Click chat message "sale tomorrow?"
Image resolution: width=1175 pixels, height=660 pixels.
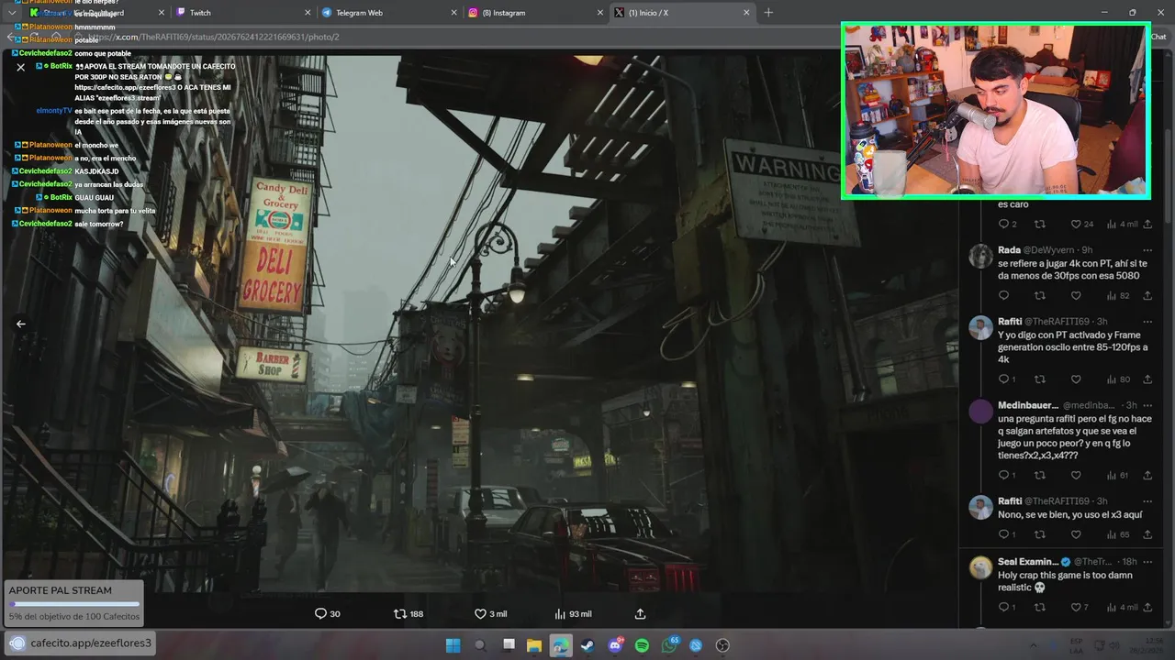point(99,224)
